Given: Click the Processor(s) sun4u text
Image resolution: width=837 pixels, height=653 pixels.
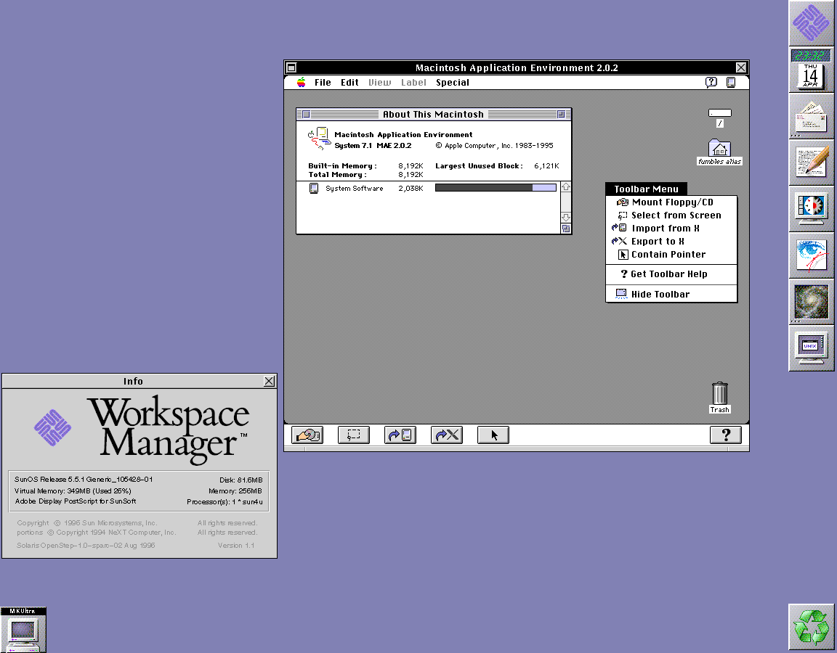Looking at the screenshot, I should click(225, 501).
